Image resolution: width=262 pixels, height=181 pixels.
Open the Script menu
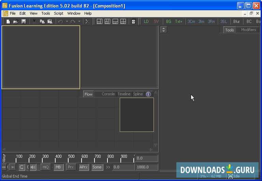[x=58, y=13]
